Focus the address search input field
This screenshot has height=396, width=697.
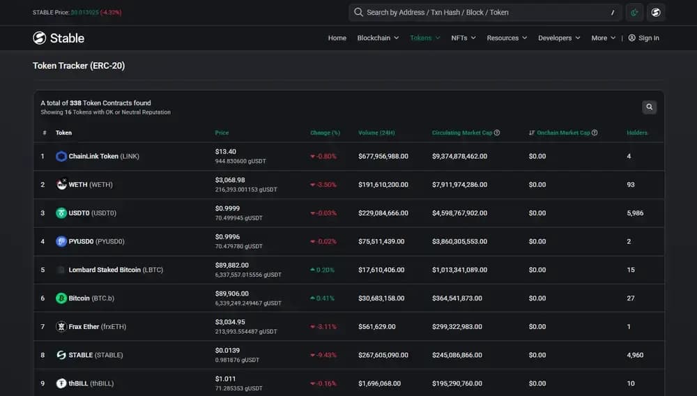[486, 13]
